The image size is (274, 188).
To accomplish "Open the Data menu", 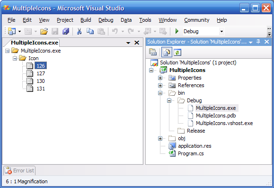I will pos(126,20).
